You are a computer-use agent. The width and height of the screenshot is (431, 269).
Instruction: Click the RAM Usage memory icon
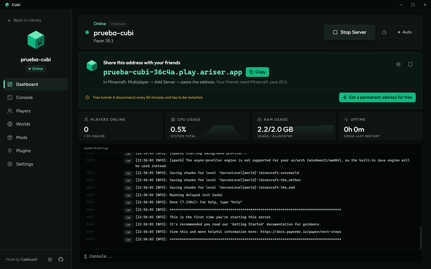tap(259, 120)
